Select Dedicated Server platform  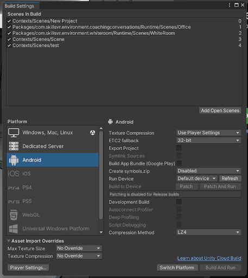click(x=53, y=146)
